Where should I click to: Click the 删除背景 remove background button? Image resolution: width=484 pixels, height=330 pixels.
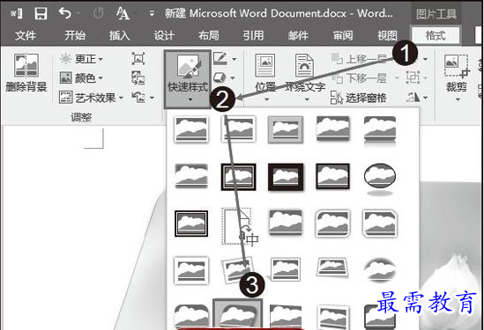point(26,73)
